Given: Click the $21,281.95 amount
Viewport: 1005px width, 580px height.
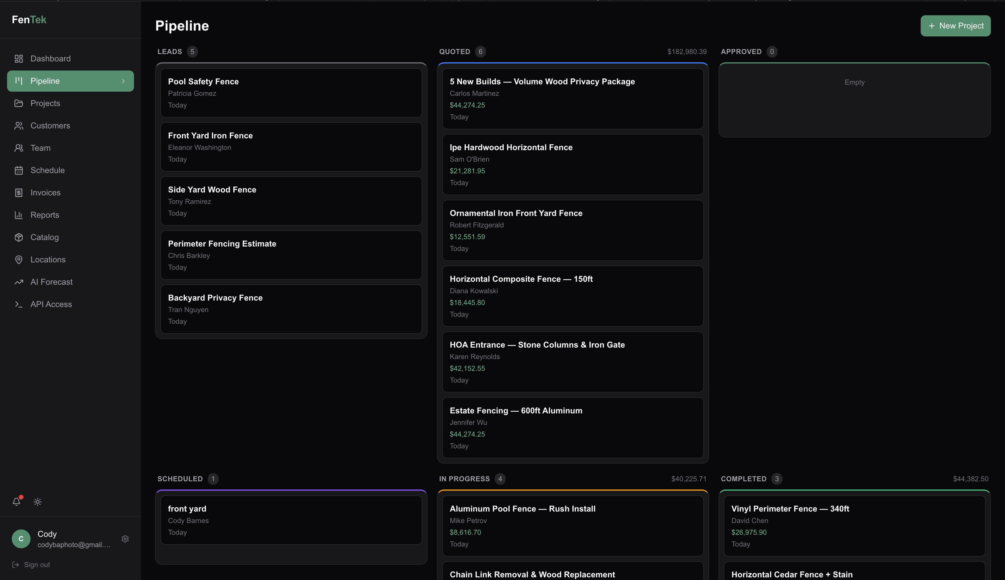Looking at the screenshot, I should coord(467,171).
